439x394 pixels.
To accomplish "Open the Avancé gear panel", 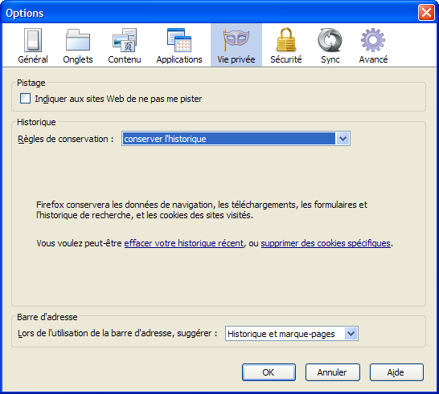I will pos(373,46).
